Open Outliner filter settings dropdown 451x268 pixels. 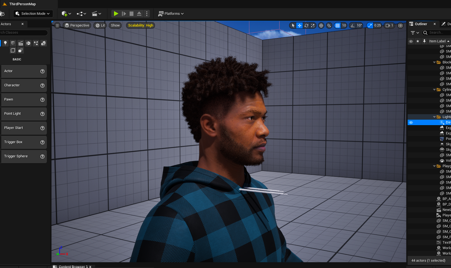(x=415, y=33)
